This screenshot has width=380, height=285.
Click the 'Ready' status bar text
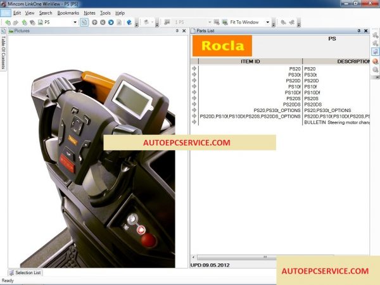(x=8, y=281)
